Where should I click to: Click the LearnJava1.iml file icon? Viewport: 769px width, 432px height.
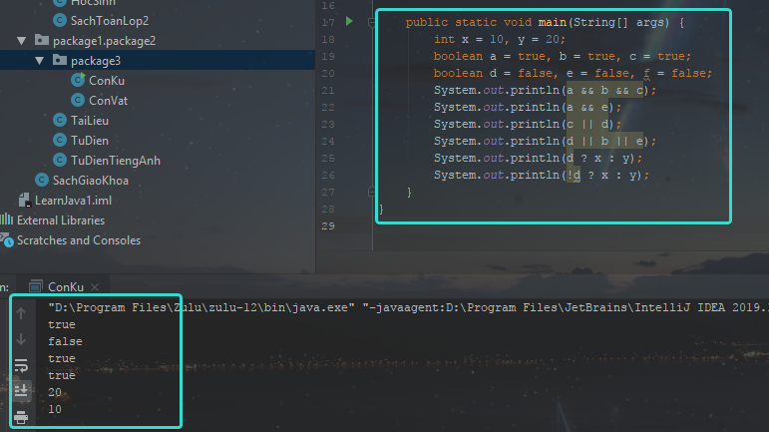click(25, 201)
